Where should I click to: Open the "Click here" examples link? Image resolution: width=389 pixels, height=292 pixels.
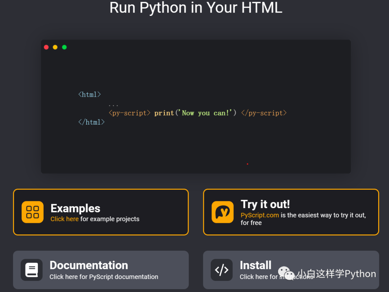click(x=64, y=219)
